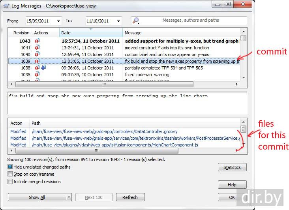Click the commit message text box
Image resolution: width=289 pixels, height=210 pixels.
pyautogui.click(x=128, y=103)
